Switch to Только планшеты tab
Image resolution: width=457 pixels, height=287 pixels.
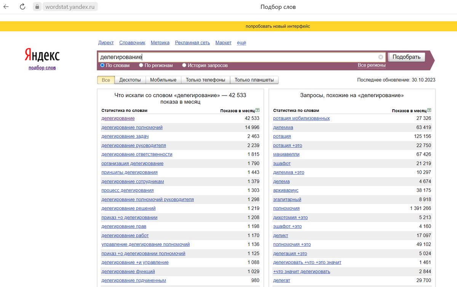[x=254, y=80]
